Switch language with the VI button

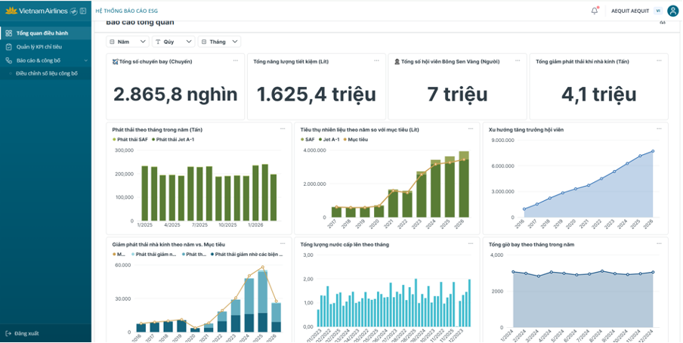click(x=658, y=11)
